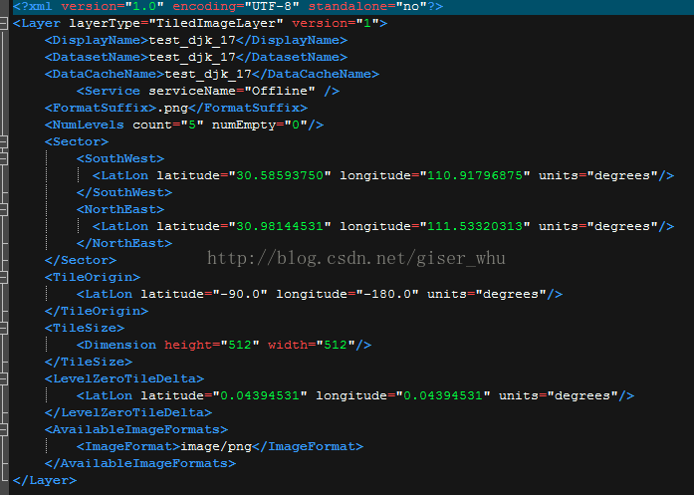Click the closing LevelZeroTileDelta tag
Viewport: 694px width, 495px height.
[x=128, y=412]
